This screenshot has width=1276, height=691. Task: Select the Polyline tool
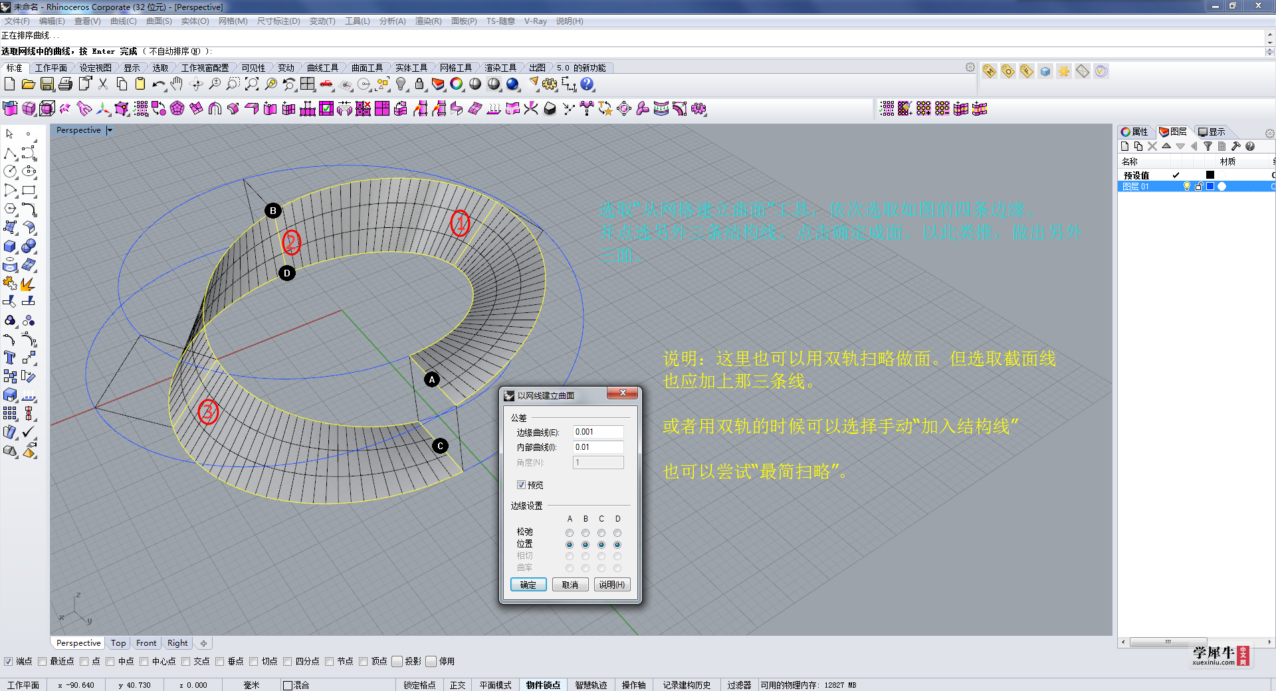coord(10,153)
